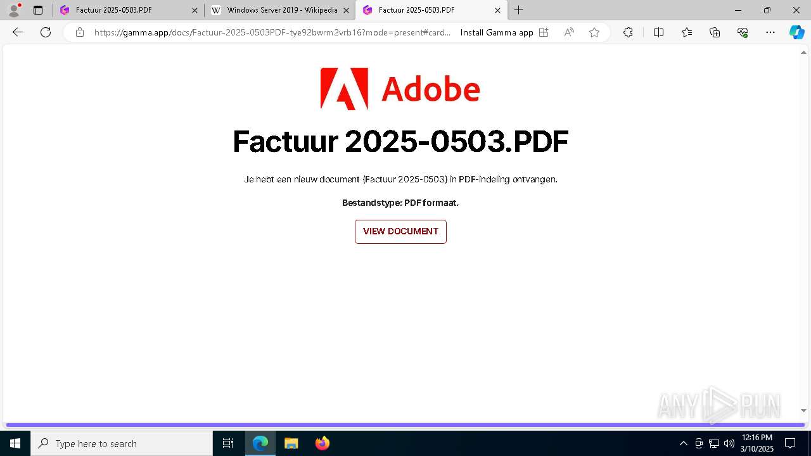Viewport: 811px width, 456px height.
Task: Open the tab actions menu icon
Action: coord(38,10)
